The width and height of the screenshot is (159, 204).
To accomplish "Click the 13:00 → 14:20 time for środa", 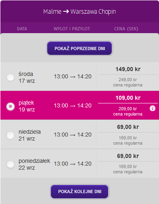I will [73, 76].
